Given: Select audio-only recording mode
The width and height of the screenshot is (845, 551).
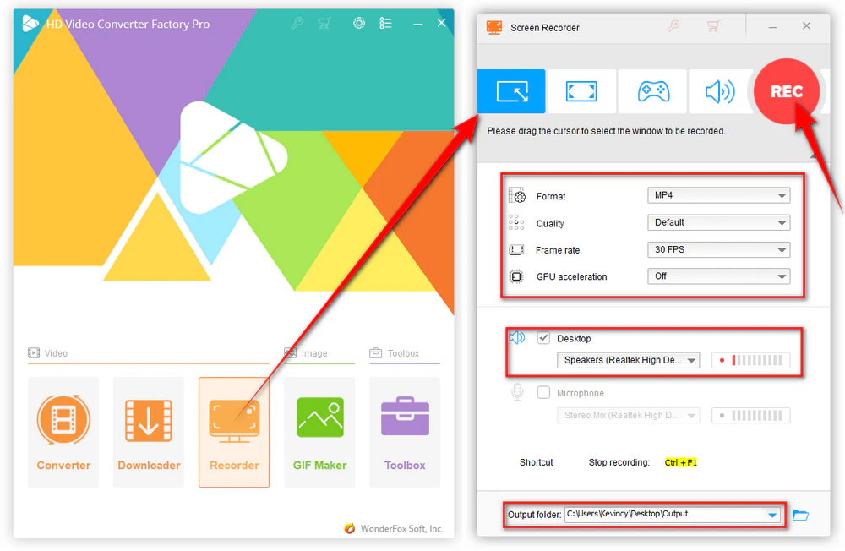Looking at the screenshot, I should point(719,91).
